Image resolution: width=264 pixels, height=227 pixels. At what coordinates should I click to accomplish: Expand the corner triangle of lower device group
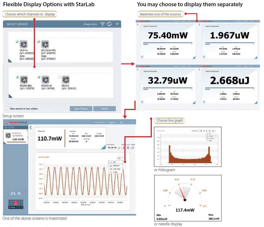[10, 96]
